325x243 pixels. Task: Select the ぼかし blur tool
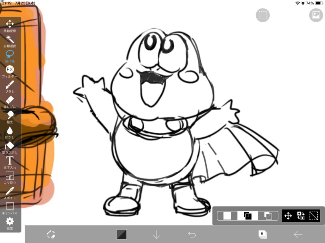click(10, 132)
